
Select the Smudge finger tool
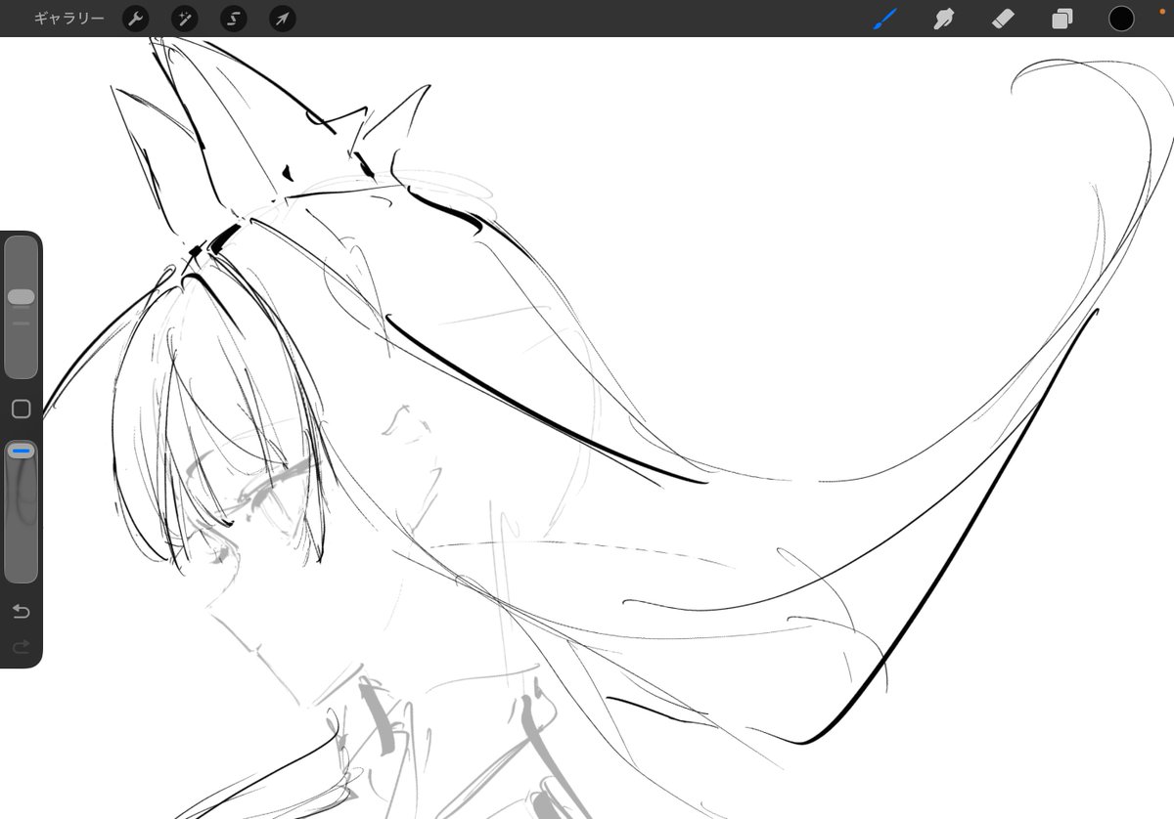(944, 19)
